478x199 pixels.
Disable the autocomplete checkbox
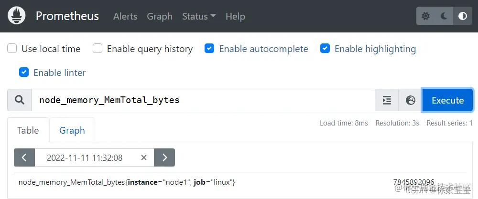click(x=209, y=49)
